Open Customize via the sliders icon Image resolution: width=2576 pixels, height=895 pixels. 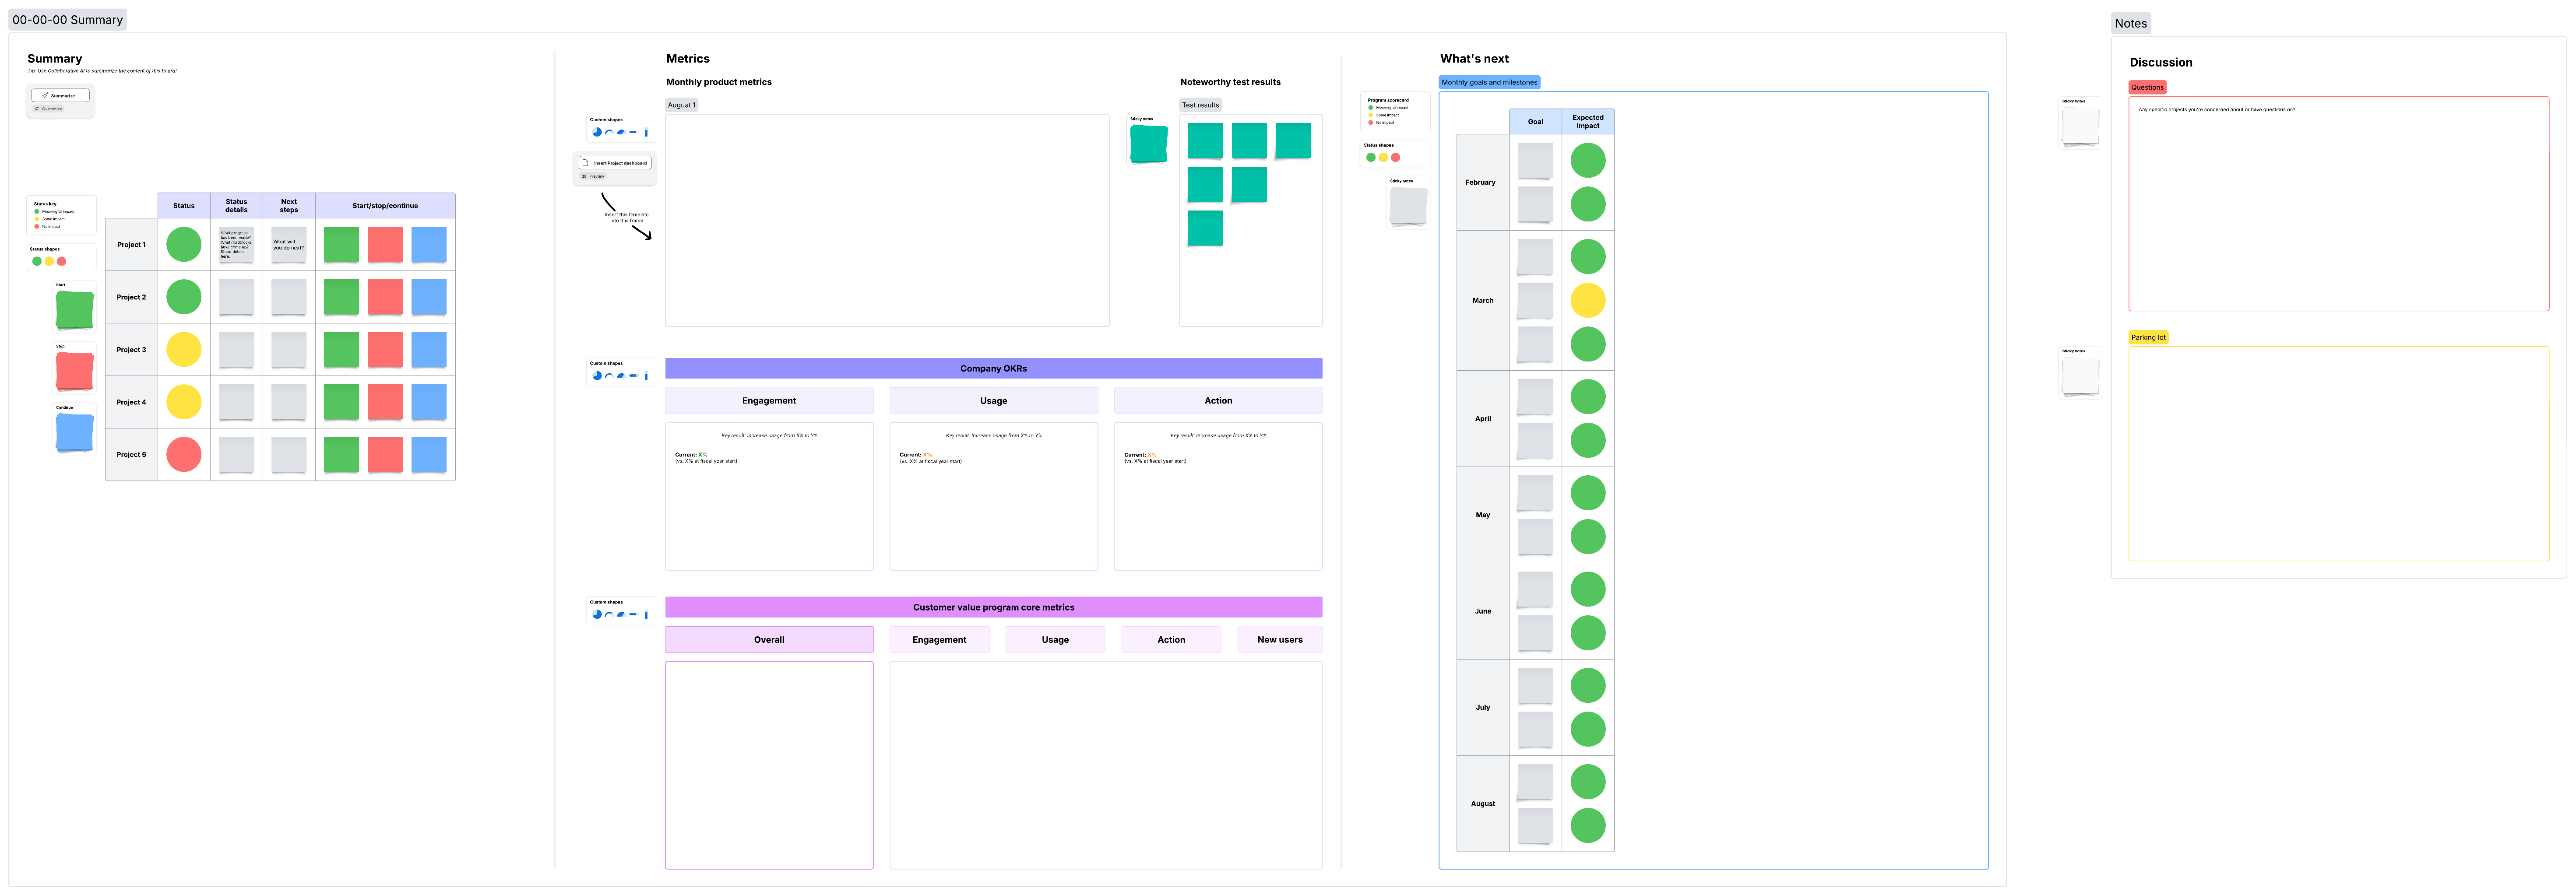(x=38, y=109)
